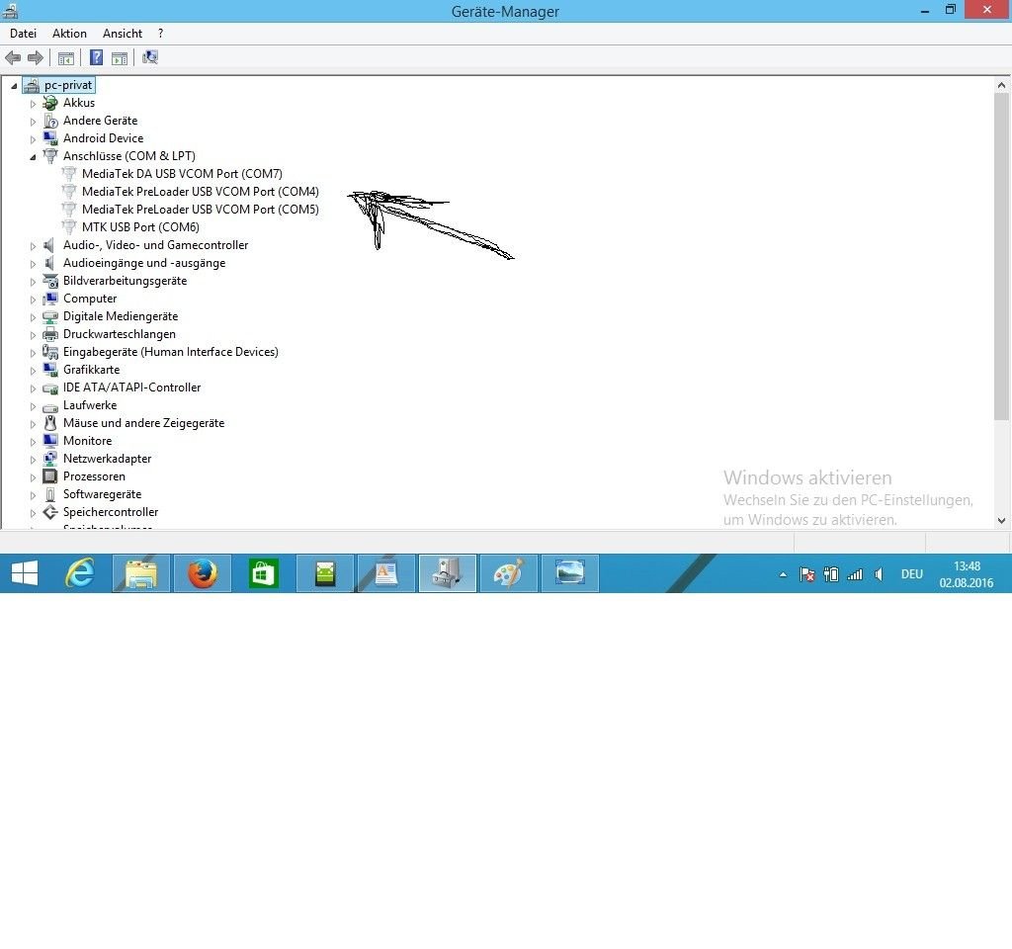The width and height of the screenshot is (1012, 949).
Task: Click the Back arrow toolbar icon
Action: [x=12, y=58]
